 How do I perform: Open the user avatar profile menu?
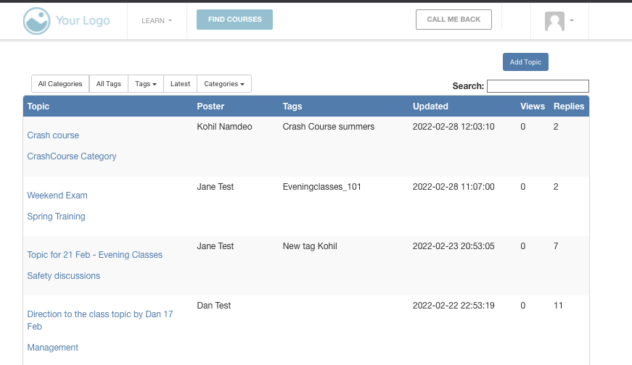558,21
